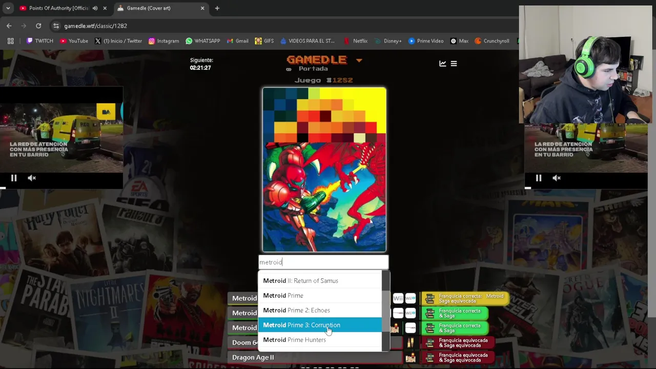Click the right ad video progress bar
The image size is (656, 369).
586,188
